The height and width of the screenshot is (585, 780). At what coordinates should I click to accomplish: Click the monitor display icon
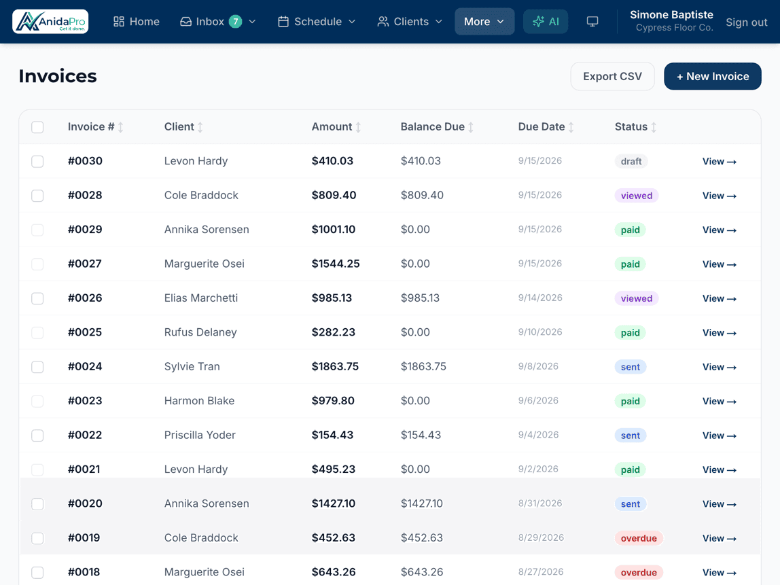point(592,21)
